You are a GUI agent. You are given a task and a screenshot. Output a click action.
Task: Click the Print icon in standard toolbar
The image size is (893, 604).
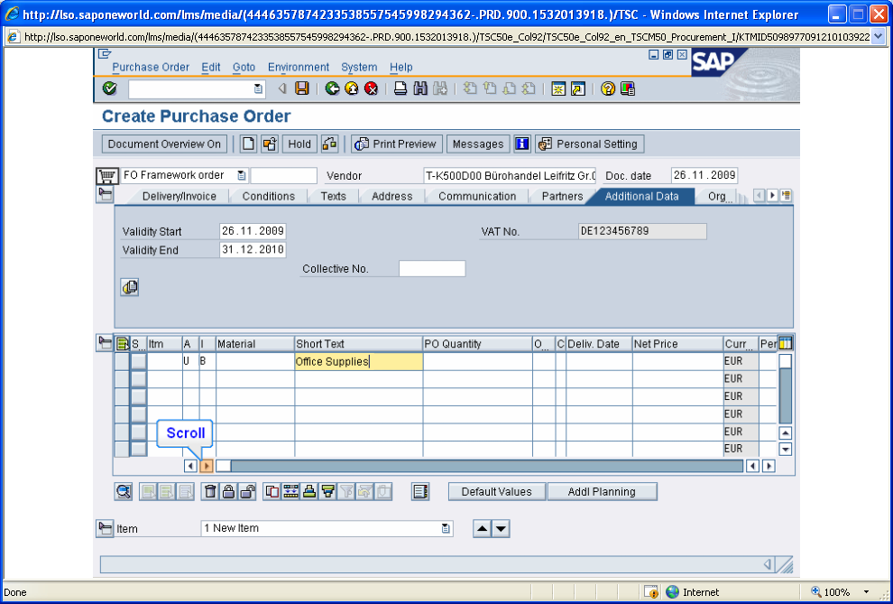400,88
